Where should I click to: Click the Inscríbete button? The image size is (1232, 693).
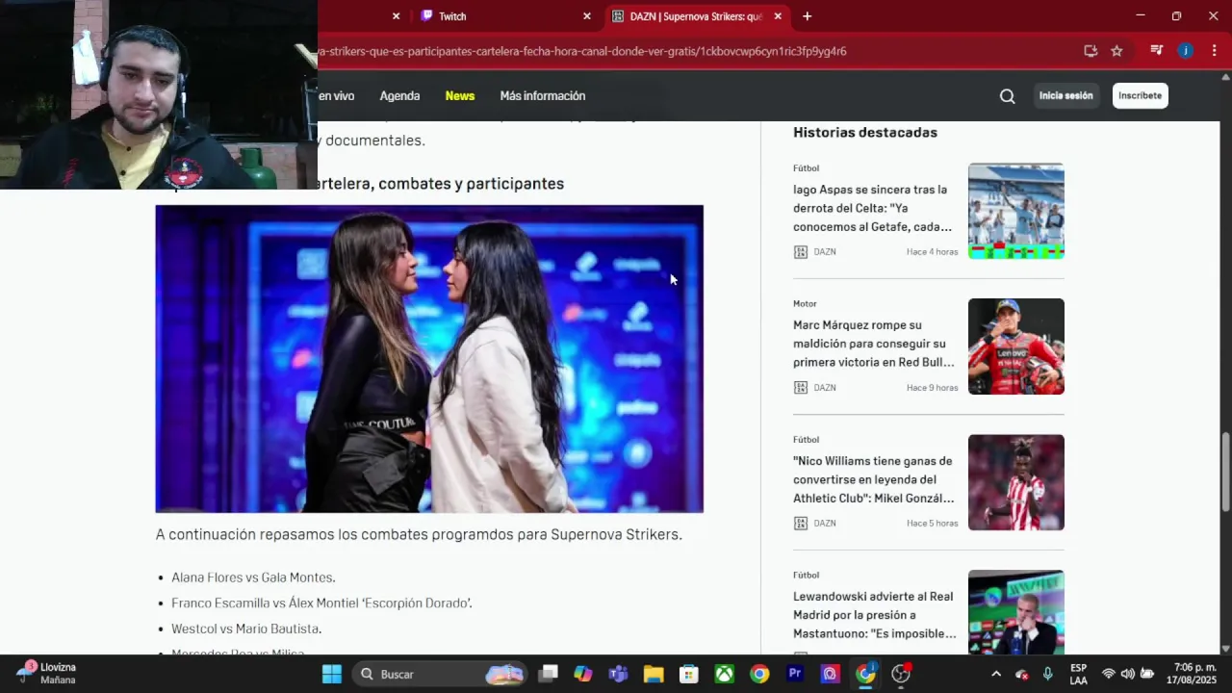pyautogui.click(x=1140, y=96)
